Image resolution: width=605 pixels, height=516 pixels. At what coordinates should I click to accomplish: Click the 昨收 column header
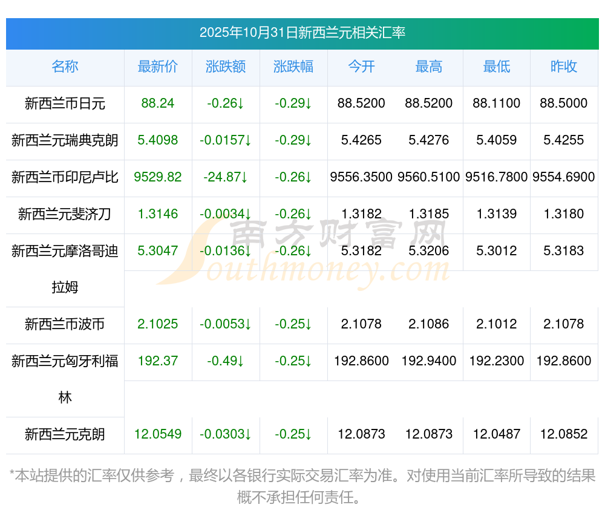pyautogui.click(x=564, y=67)
